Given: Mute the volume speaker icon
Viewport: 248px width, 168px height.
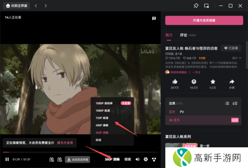Looking at the screenshot, I should (138, 159).
